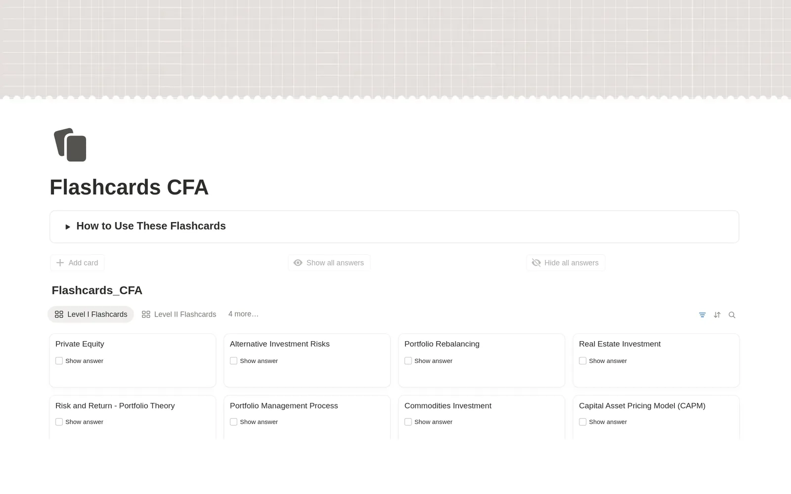The image size is (791, 494).
Task: Click the eye icon on Show all answers
Action: point(298,263)
